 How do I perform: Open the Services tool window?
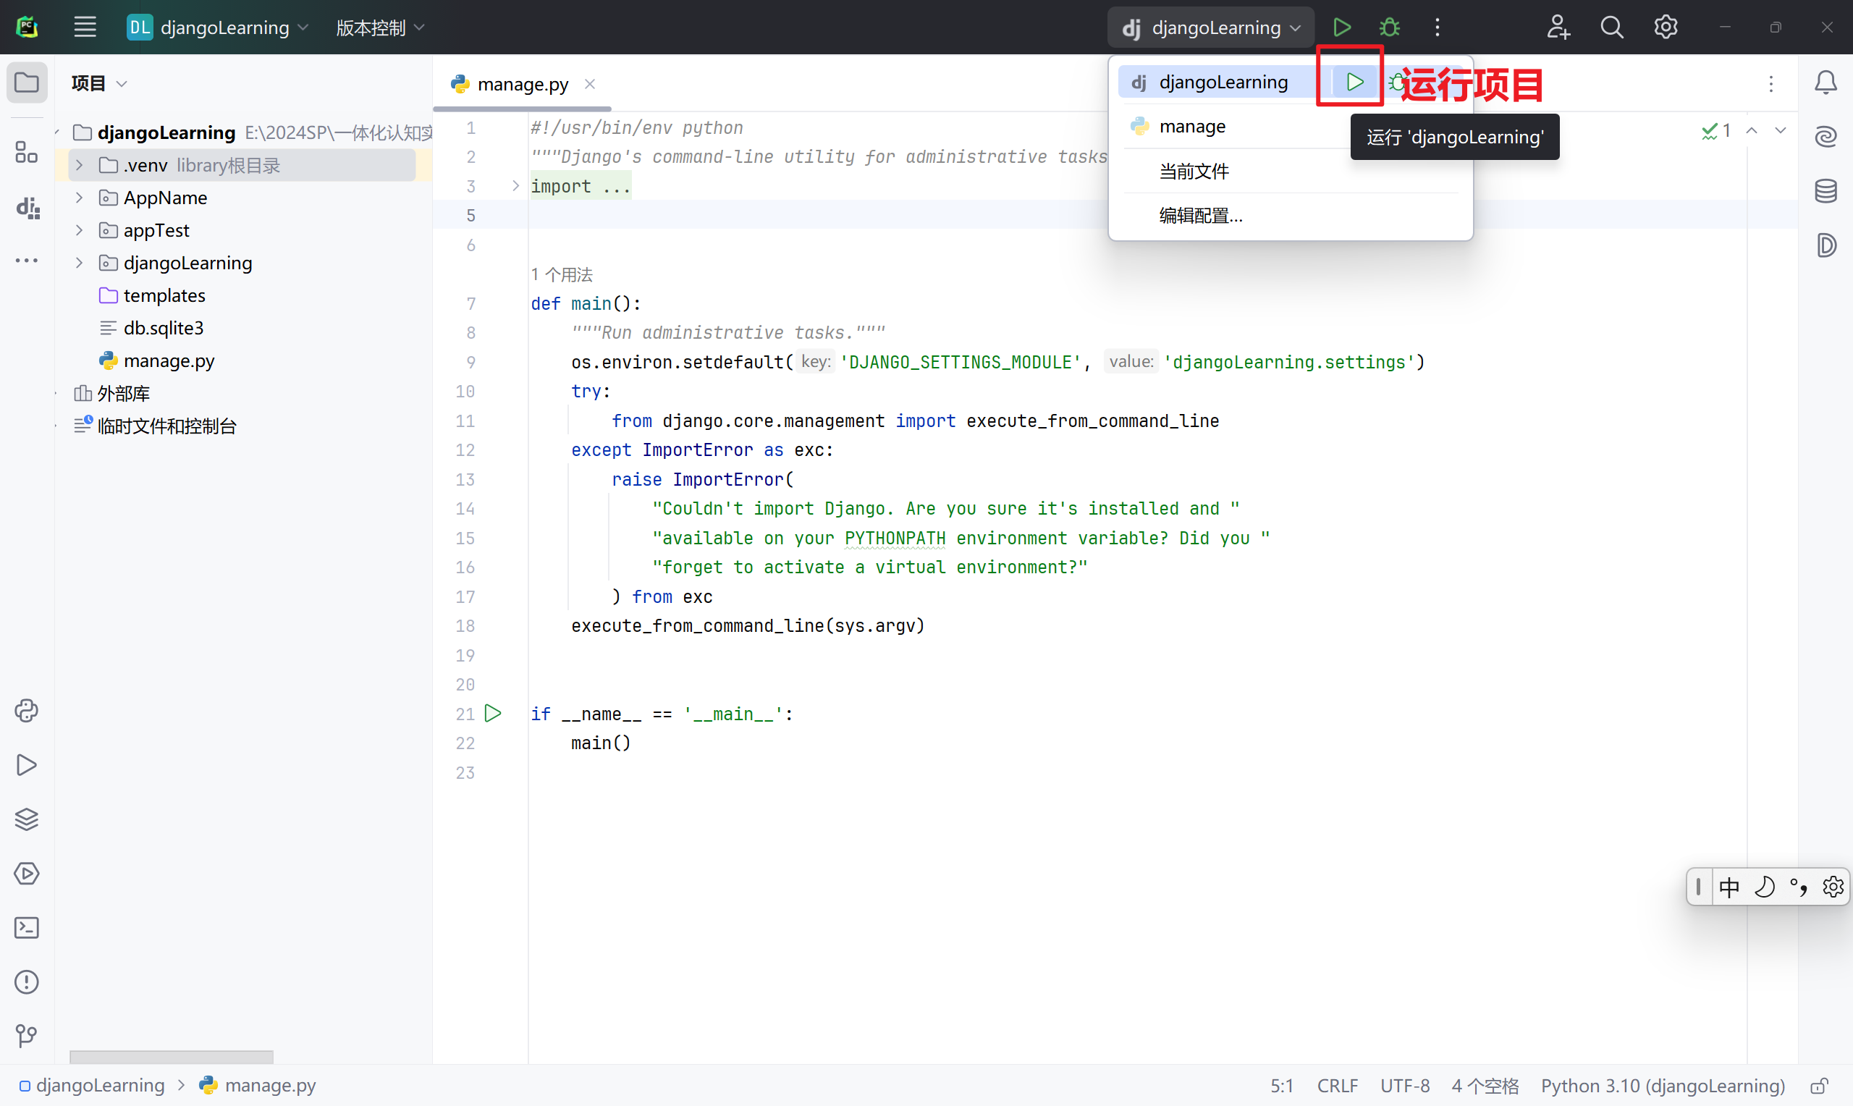(27, 874)
